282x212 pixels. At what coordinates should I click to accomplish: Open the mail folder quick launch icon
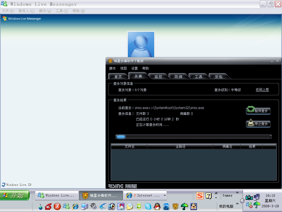pyautogui.click(x=130, y=206)
